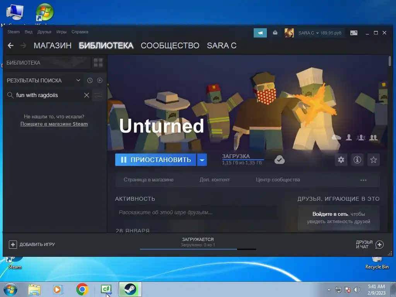Open the Steam menu
Screen dimensions: 396x297
point(14,32)
